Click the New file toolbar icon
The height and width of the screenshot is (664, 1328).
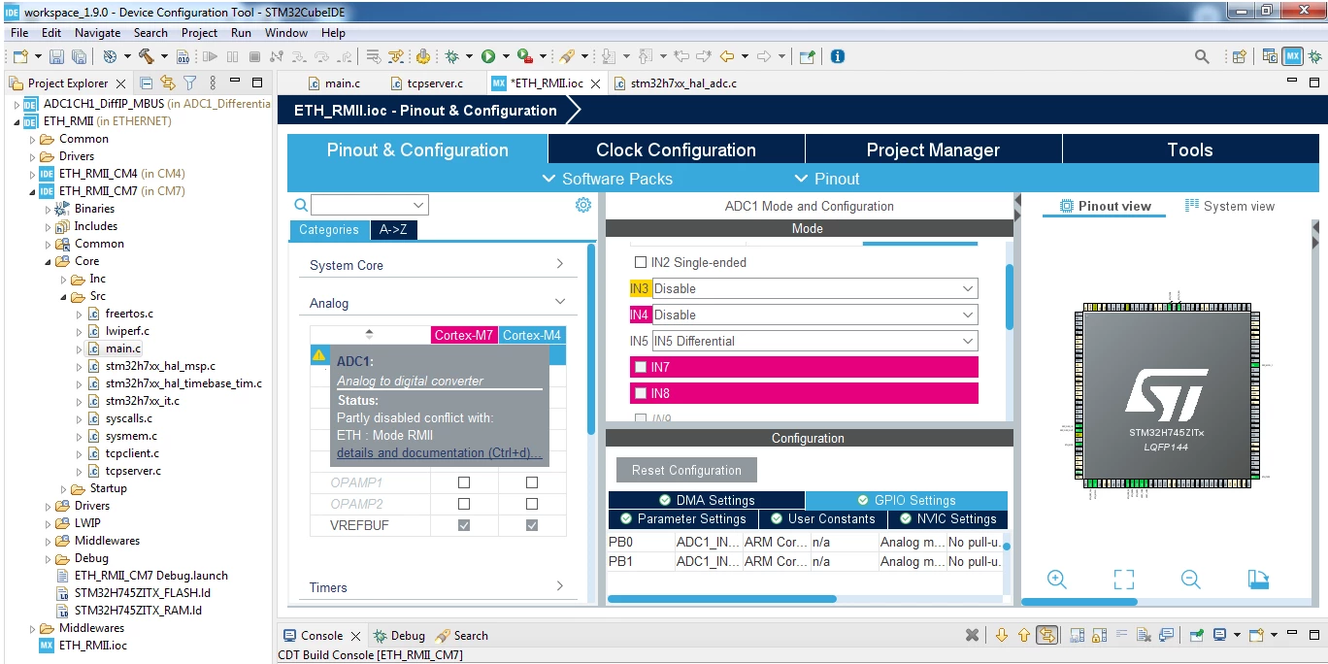coord(19,56)
